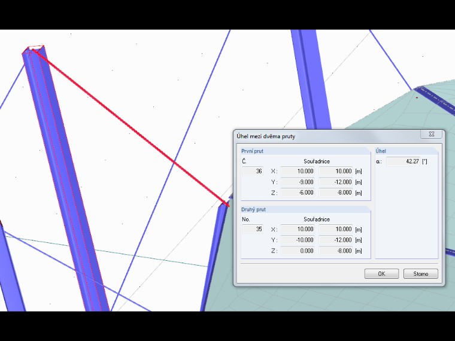Close the Úhel mezi dvěma pruty dialog
Image resolution: width=455 pixels, height=341 pixels.
coord(431,134)
